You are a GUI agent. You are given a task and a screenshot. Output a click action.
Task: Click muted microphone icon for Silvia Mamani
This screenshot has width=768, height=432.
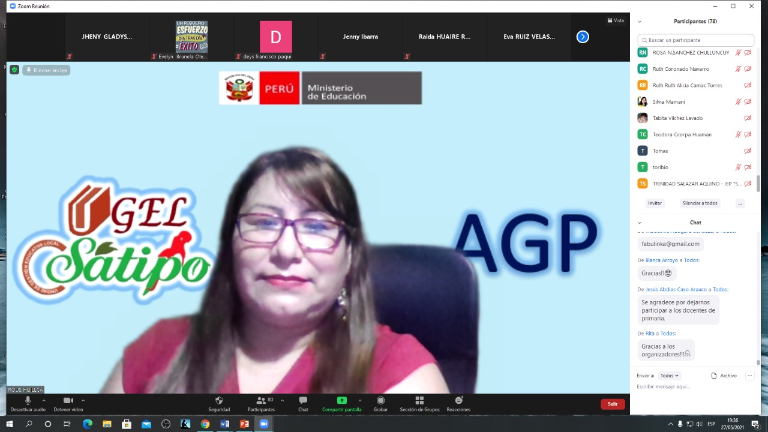click(x=739, y=102)
